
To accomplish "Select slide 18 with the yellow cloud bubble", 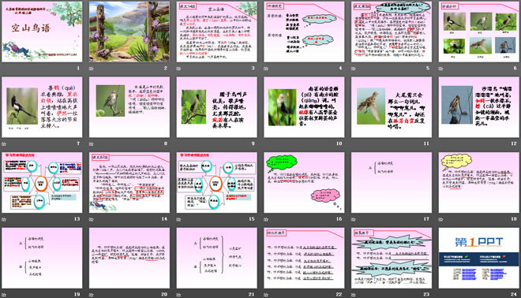I will coord(479,183).
